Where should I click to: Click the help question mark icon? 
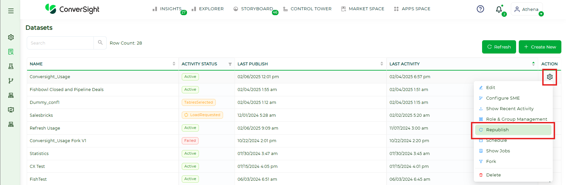click(x=480, y=9)
